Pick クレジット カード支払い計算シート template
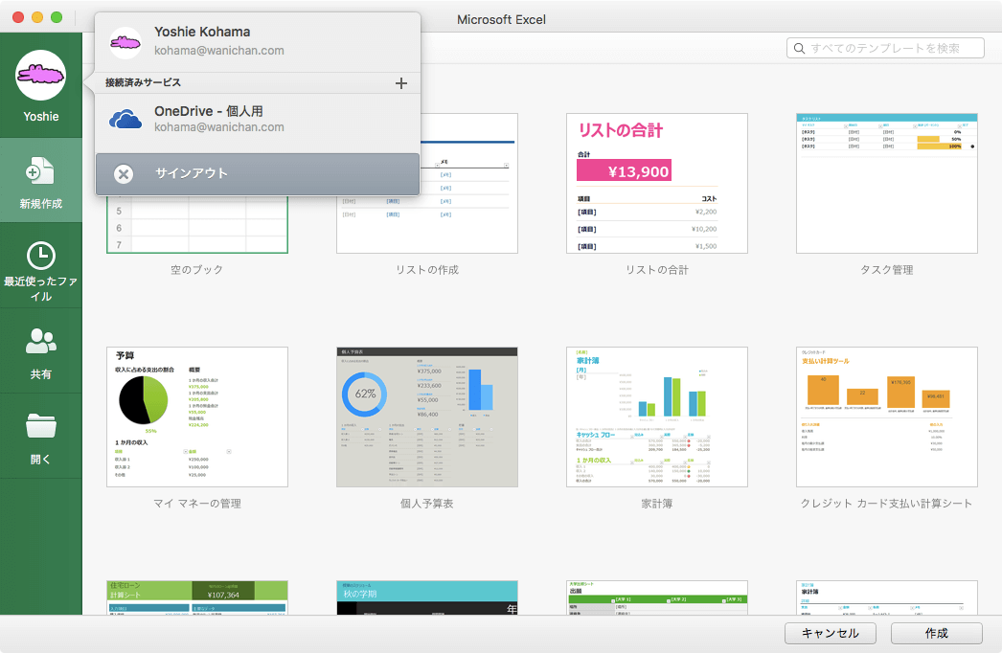This screenshot has height=653, width=1002. click(887, 417)
